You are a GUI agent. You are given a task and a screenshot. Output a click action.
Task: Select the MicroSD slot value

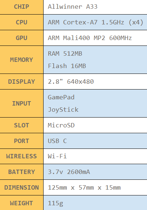tap(61, 125)
